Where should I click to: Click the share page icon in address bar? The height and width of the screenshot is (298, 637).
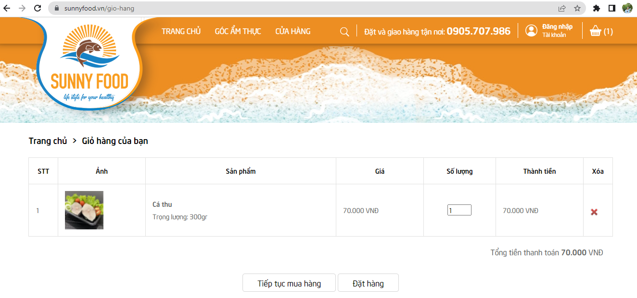(x=561, y=8)
